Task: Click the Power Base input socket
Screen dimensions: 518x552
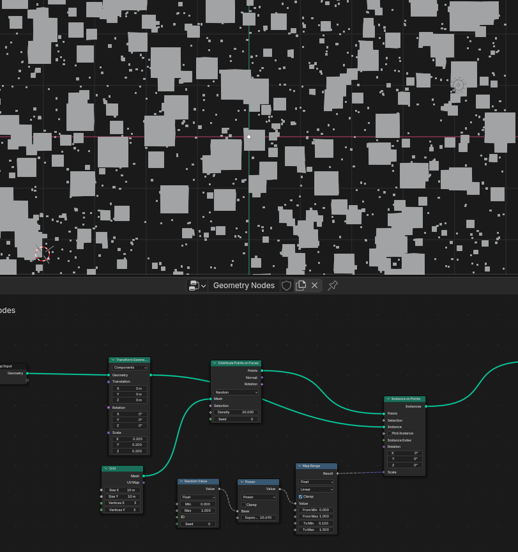Action: (238, 511)
